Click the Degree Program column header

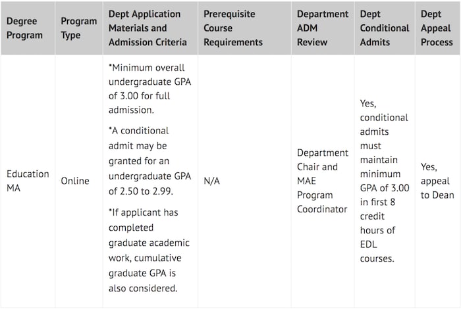[28, 28]
